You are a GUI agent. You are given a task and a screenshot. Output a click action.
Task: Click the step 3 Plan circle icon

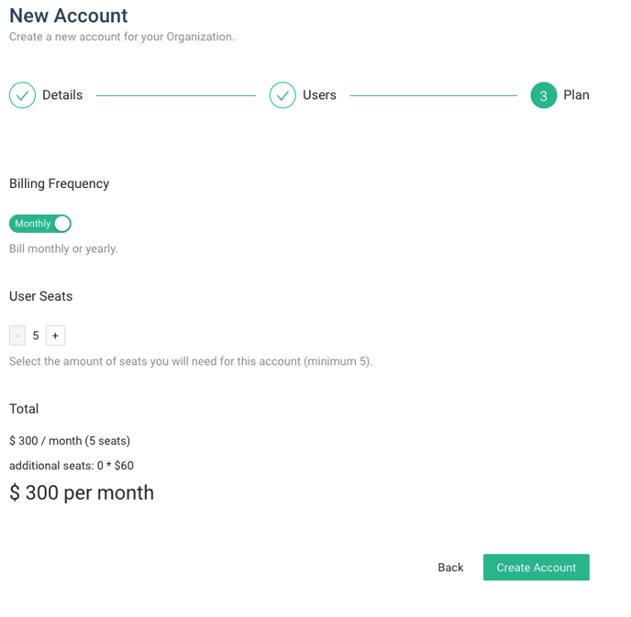point(544,95)
